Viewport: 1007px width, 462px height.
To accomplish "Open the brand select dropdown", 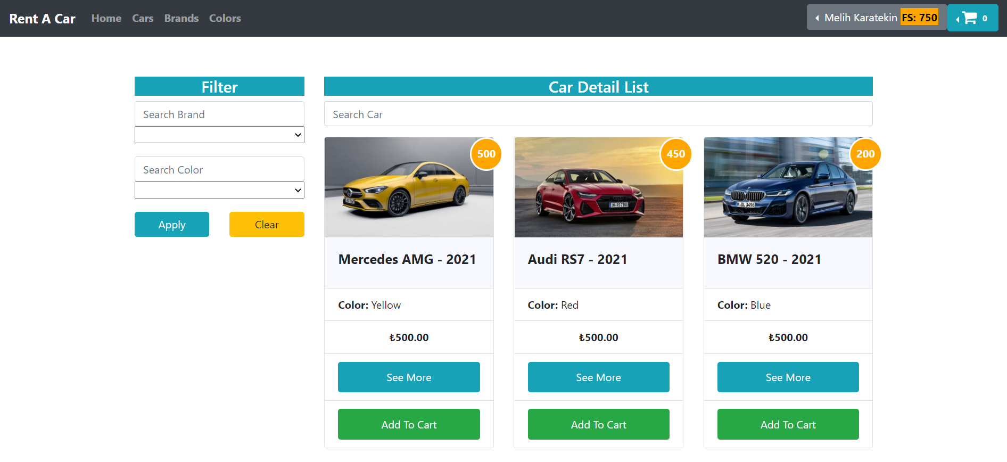I will pos(219,135).
